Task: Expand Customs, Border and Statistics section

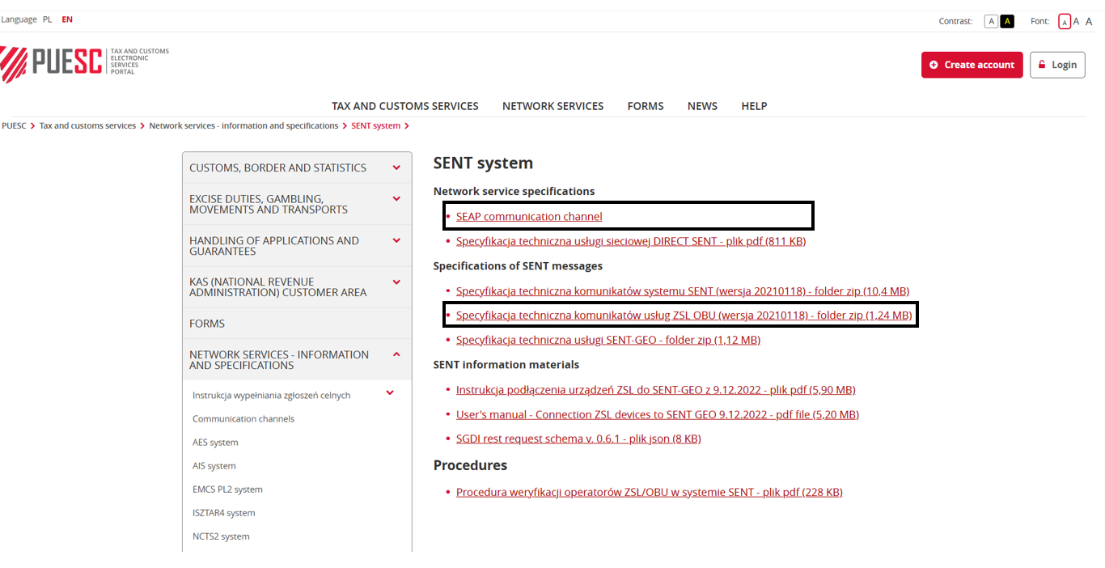Action: 396,167
